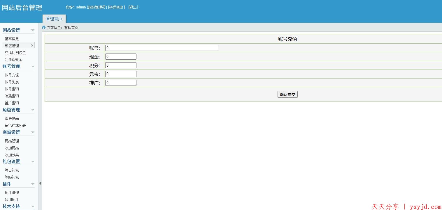The height and width of the screenshot is (210, 442).
Task: Collapse the 网站设置 section arrow
Action: click(33, 30)
